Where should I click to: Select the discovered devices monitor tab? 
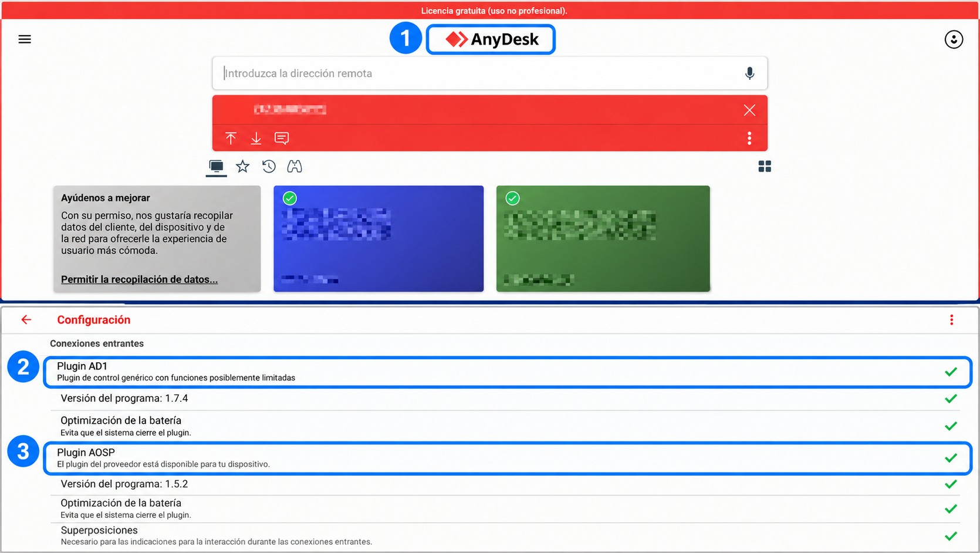(x=217, y=167)
